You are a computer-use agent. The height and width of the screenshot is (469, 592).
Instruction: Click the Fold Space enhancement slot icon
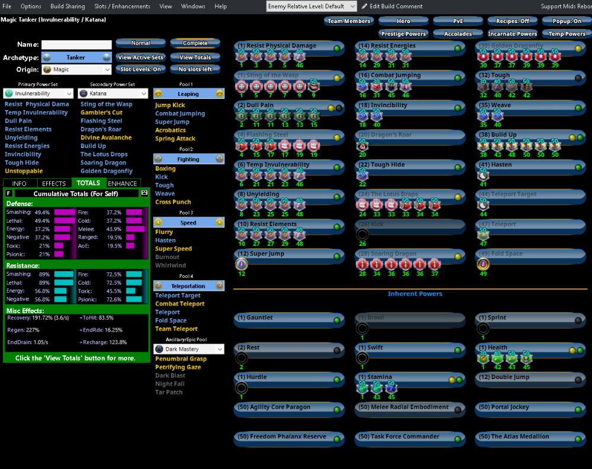483,264
